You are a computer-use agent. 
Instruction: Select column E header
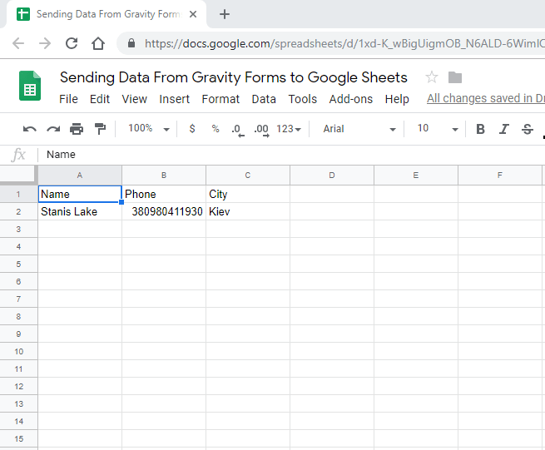[x=416, y=176]
